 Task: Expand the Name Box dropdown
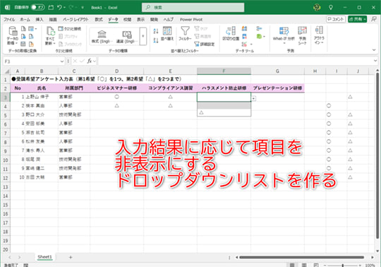[61, 61]
